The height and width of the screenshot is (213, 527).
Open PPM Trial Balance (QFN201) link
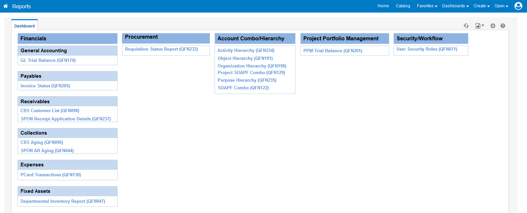(333, 51)
